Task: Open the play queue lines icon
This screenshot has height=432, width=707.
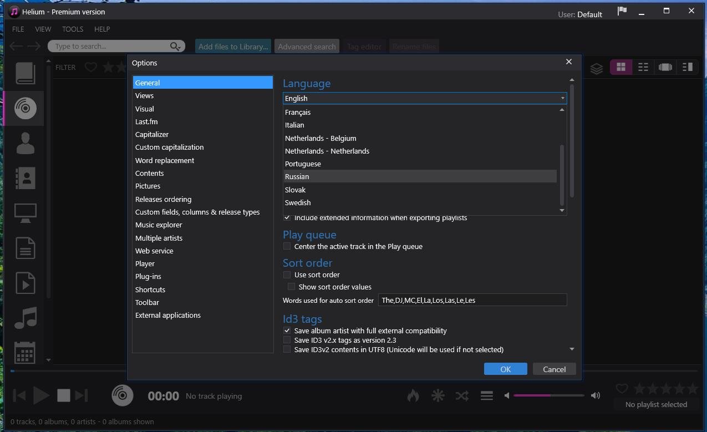Action: click(x=487, y=395)
